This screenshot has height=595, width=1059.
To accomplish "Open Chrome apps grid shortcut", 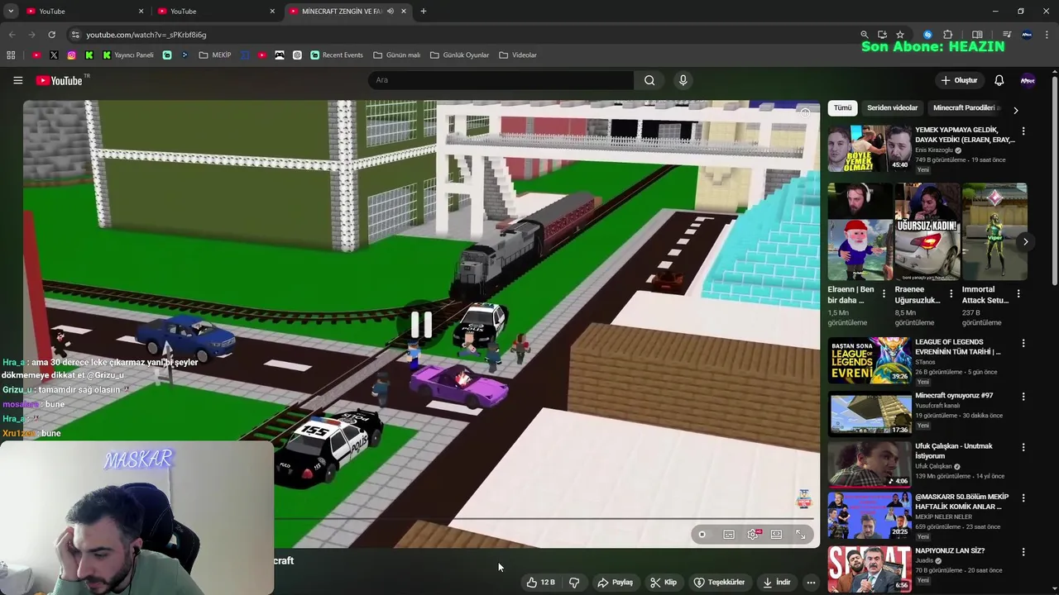I will 11,55.
